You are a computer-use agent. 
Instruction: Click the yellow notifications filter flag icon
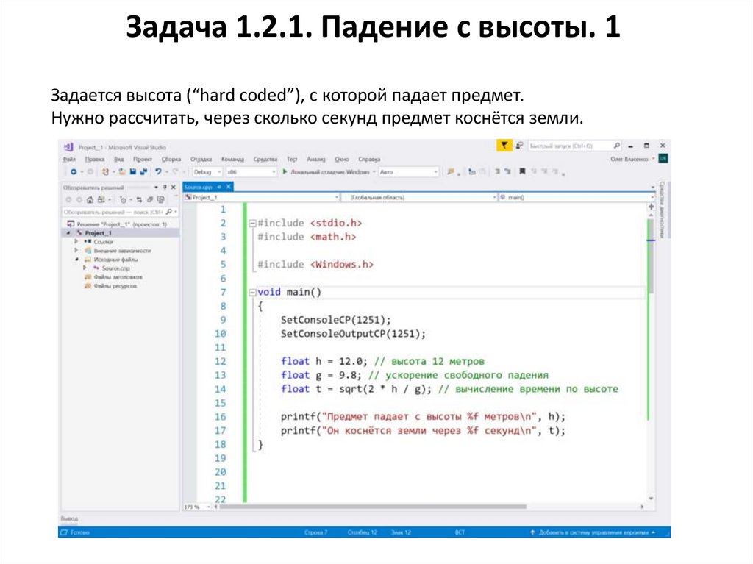[x=504, y=145]
